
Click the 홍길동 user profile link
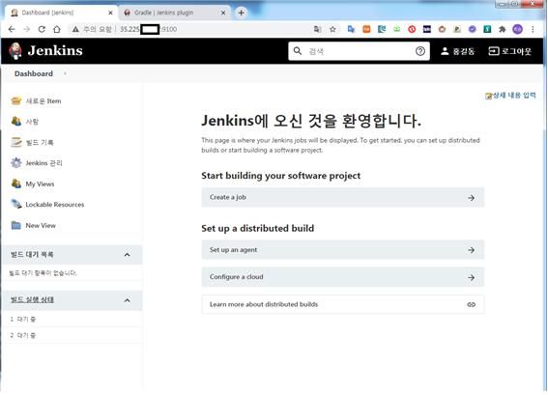click(x=457, y=51)
